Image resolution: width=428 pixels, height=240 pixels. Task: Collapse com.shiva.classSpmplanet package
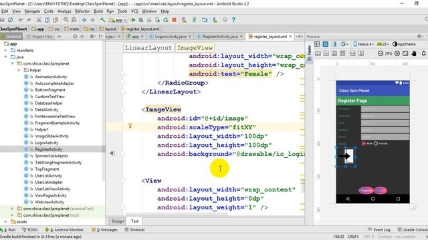click(12, 63)
